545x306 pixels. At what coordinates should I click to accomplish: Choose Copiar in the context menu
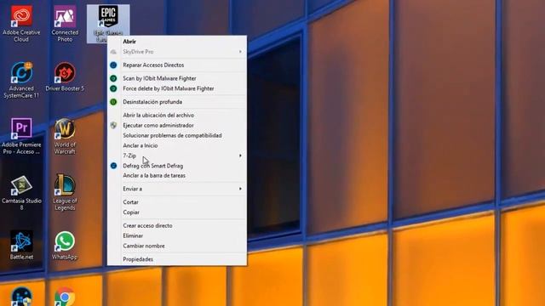coord(177,212)
